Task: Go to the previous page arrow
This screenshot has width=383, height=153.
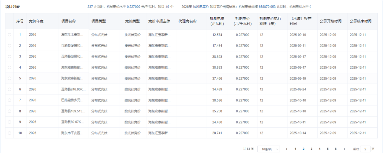Action: (287, 149)
